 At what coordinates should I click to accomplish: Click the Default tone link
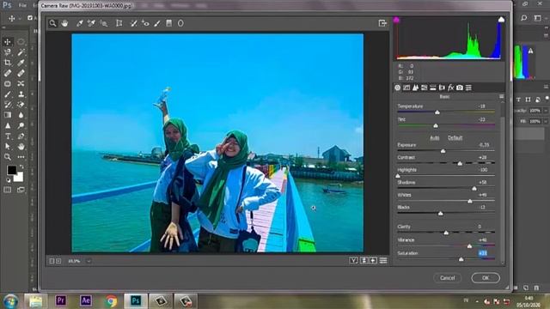pos(455,137)
